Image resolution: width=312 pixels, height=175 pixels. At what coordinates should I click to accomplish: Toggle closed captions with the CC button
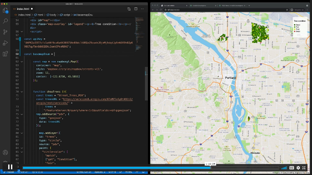click(x=292, y=168)
